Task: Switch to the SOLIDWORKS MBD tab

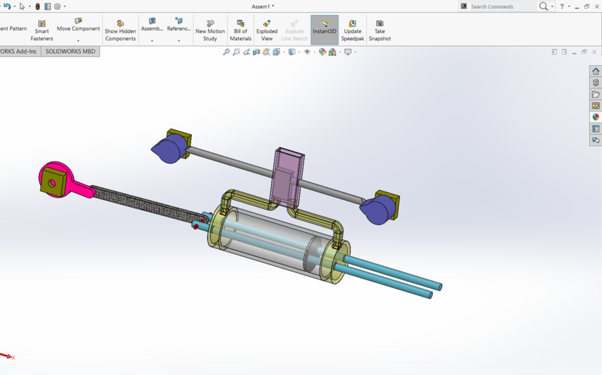Action: (x=70, y=51)
